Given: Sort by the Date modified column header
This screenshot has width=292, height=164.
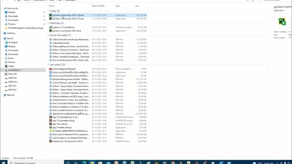Looking at the screenshot, I should [98, 6].
